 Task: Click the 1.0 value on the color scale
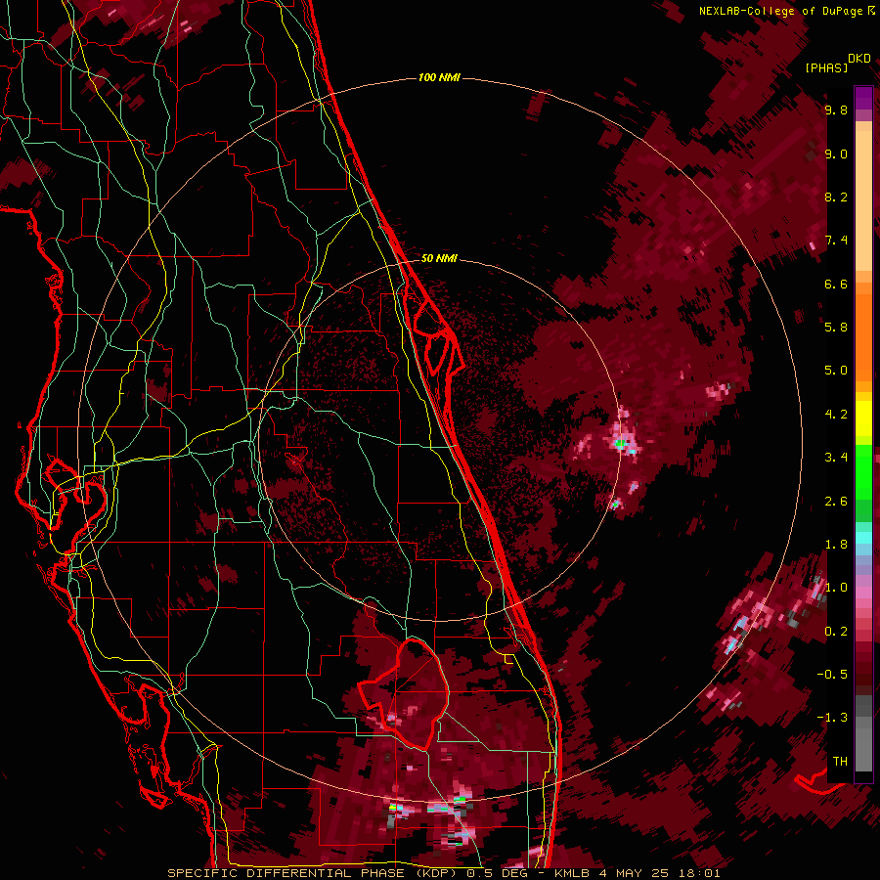coord(836,588)
